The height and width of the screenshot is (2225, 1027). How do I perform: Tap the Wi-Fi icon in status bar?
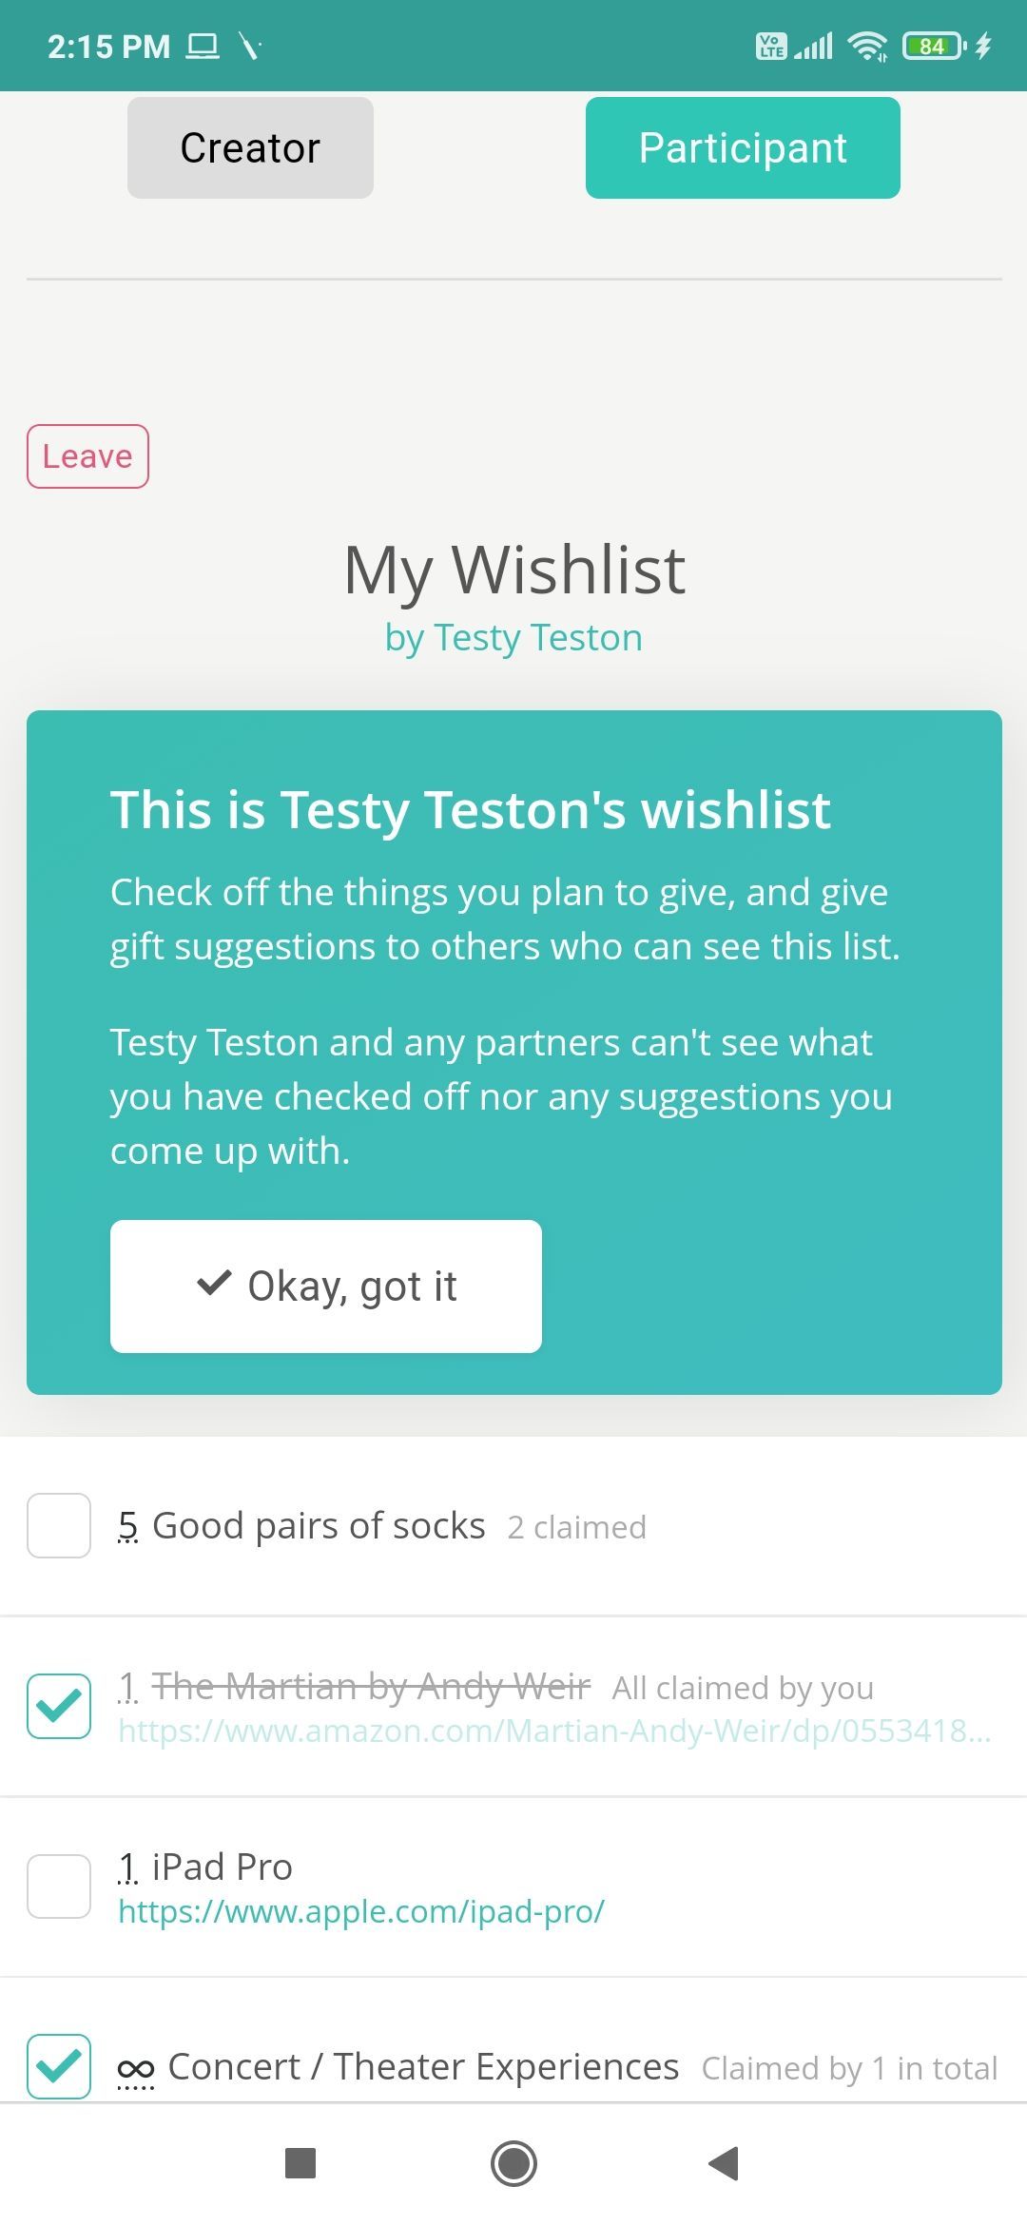(866, 45)
